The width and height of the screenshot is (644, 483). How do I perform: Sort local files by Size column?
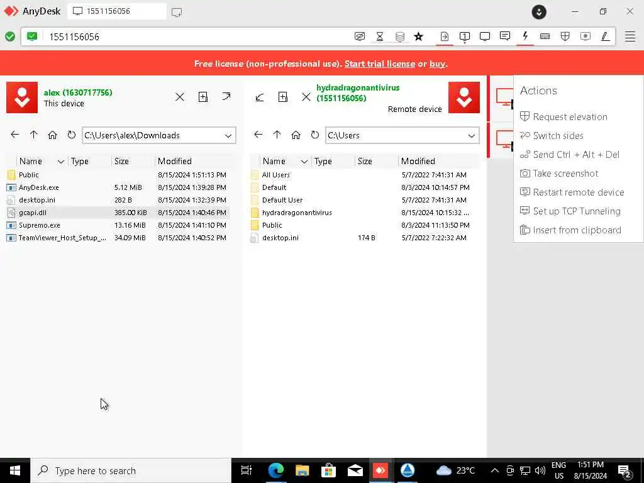pos(121,161)
